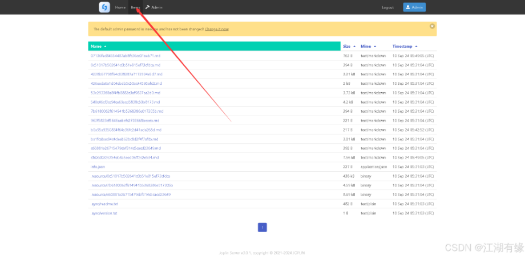The height and width of the screenshot is (256, 525).
Task: Open the .sync/readme.txt item
Action: [x=104, y=204]
